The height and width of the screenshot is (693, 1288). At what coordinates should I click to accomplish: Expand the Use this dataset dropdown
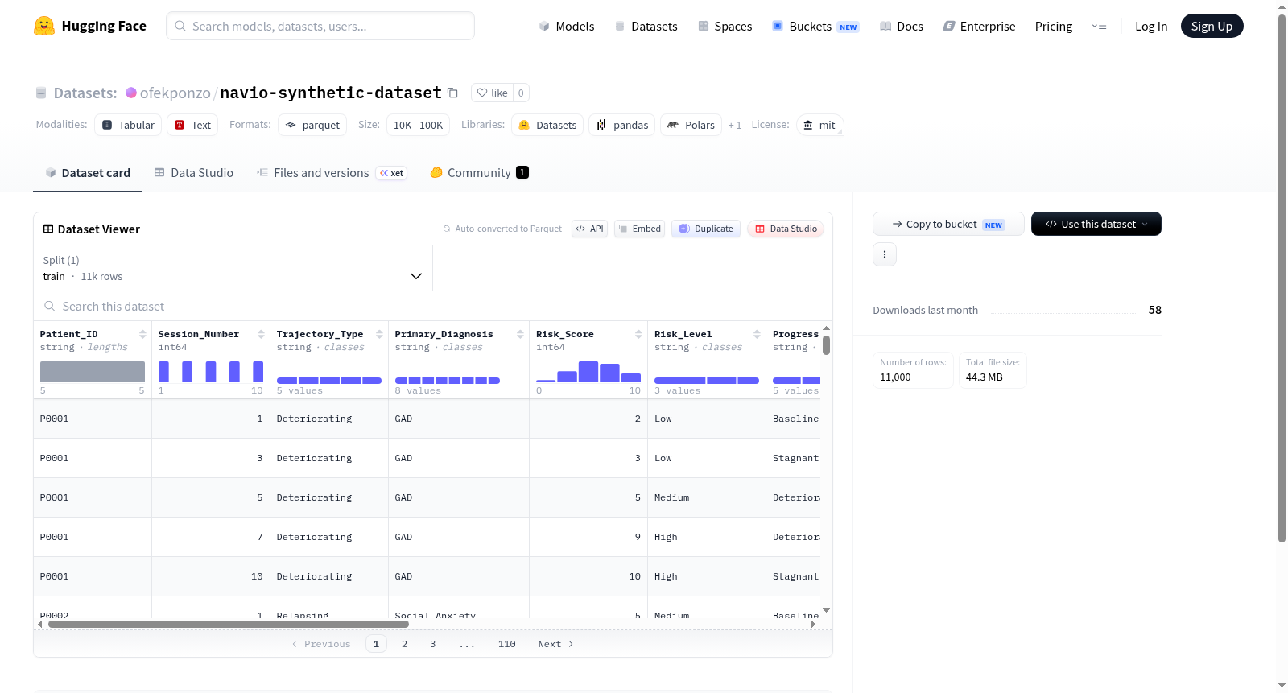[x=1096, y=224]
